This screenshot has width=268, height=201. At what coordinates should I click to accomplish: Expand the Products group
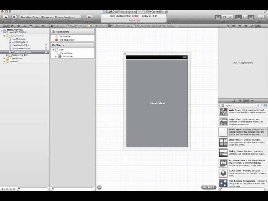[4, 62]
